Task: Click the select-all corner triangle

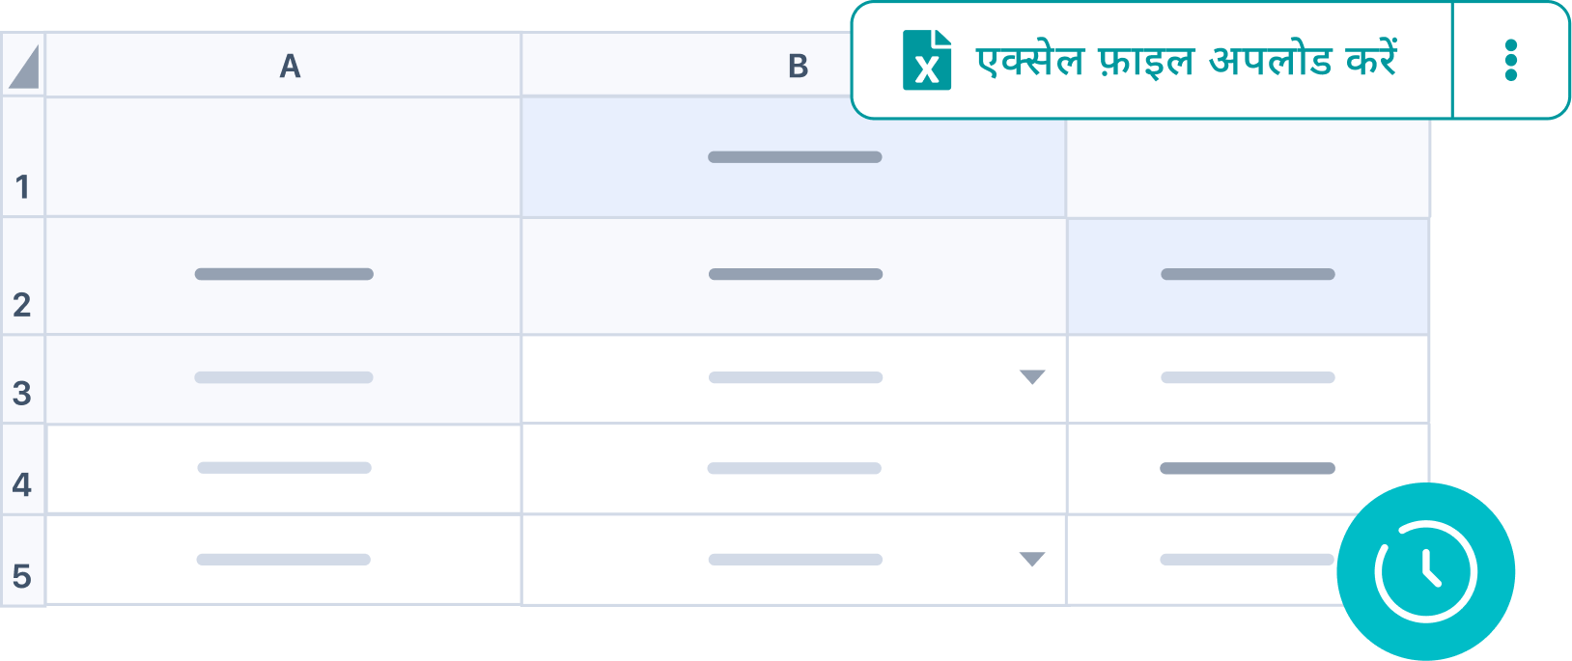Action: click(x=23, y=67)
